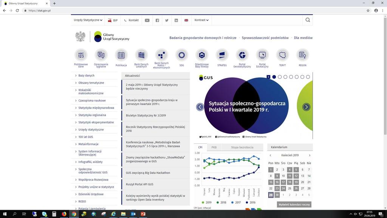The width and height of the screenshot is (387, 218).
Task: Click the Główny Urząd Statystyczny logo
Action: (x=112, y=37)
